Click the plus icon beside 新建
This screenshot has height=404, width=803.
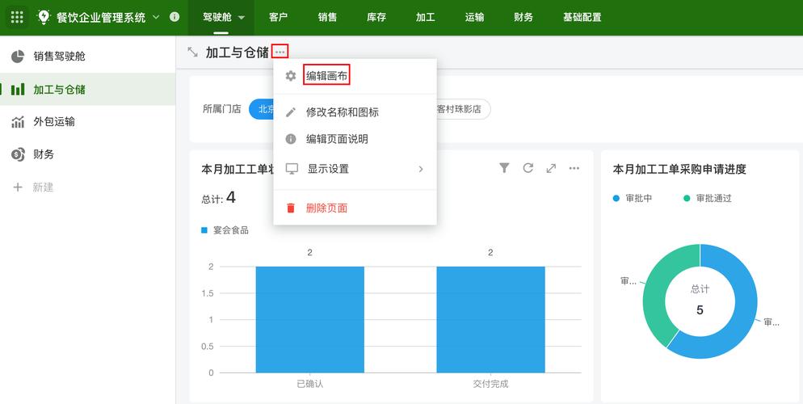(18, 187)
